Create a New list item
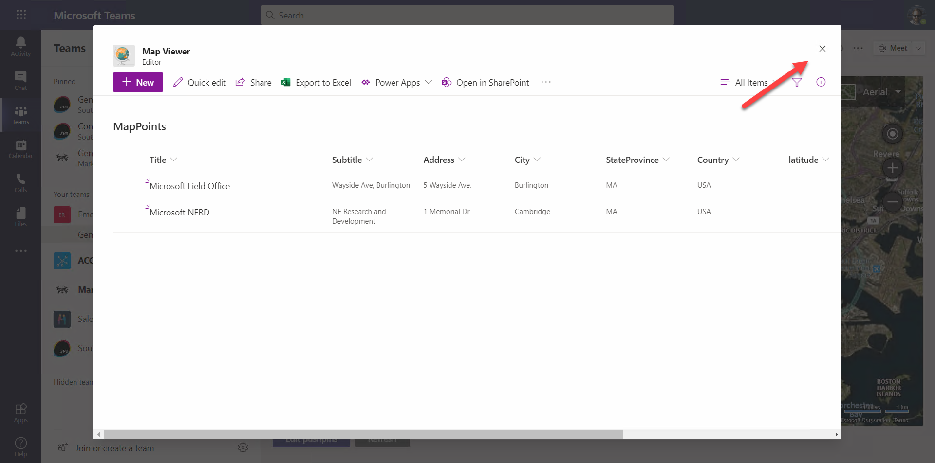This screenshot has width=935, height=463. click(138, 82)
